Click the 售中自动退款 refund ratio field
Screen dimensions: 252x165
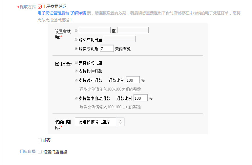pos(140,98)
